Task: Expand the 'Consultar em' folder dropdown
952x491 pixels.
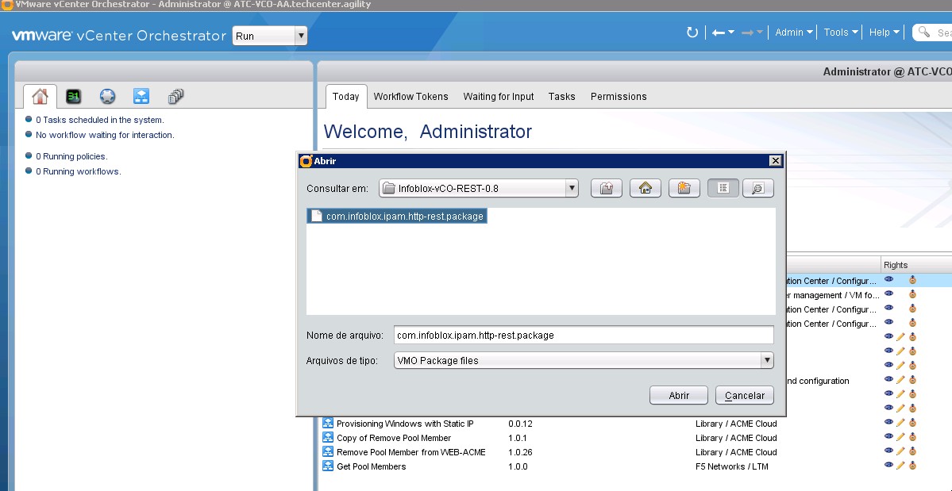Action: [571, 188]
